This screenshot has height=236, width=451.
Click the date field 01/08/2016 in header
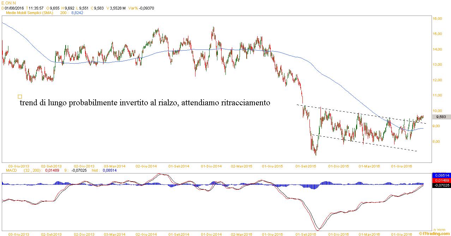(x=14, y=8)
